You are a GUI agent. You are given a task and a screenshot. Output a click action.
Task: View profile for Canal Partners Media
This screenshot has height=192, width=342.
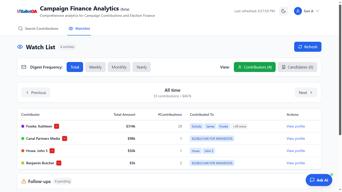(x=296, y=138)
